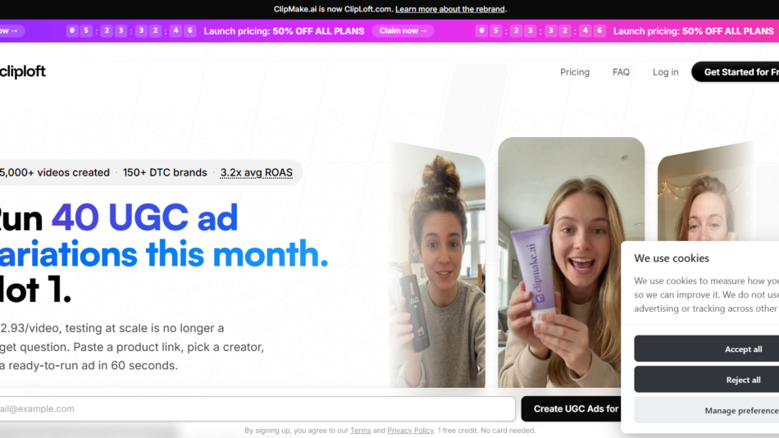
Task: Click the '40 UGC ad' headline text
Action: [144, 217]
